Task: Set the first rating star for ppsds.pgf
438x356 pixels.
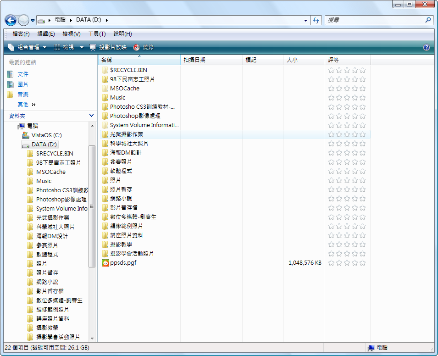Action: [x=331, y=263]
